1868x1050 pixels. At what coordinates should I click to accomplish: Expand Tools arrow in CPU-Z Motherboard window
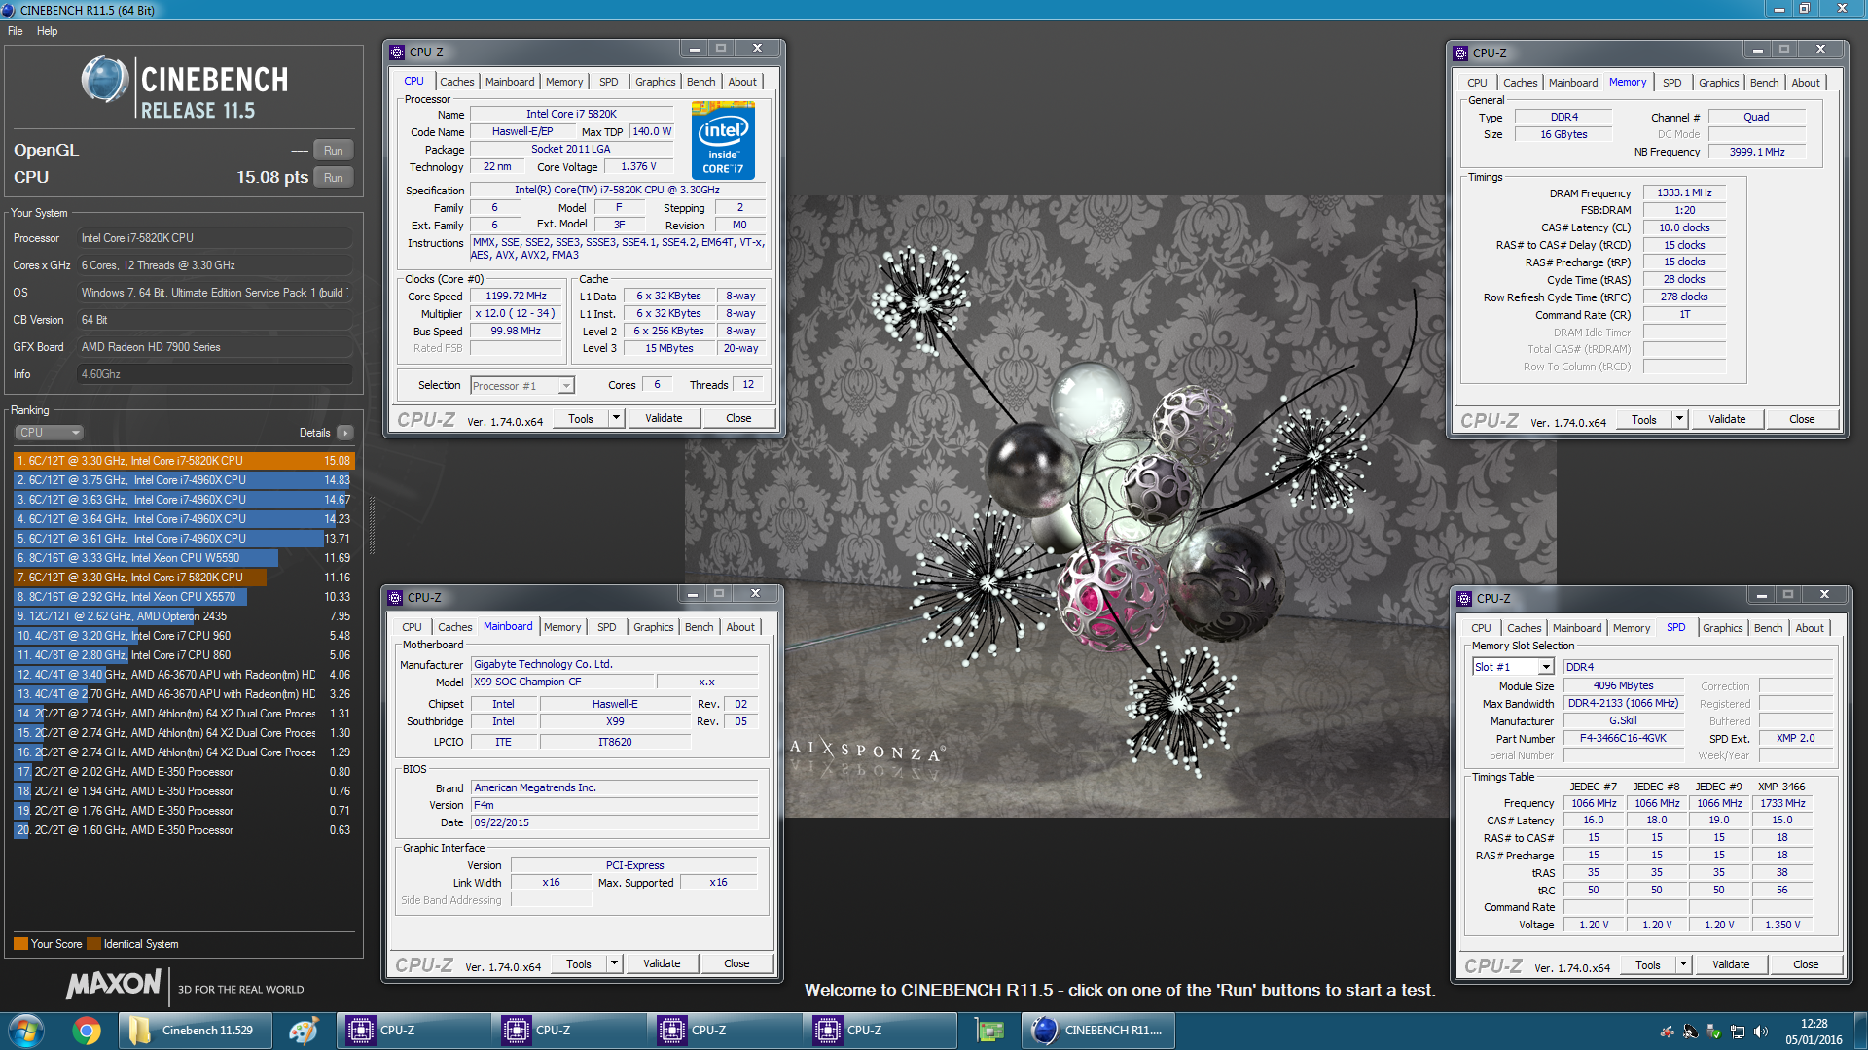click(x=614, y=963)
